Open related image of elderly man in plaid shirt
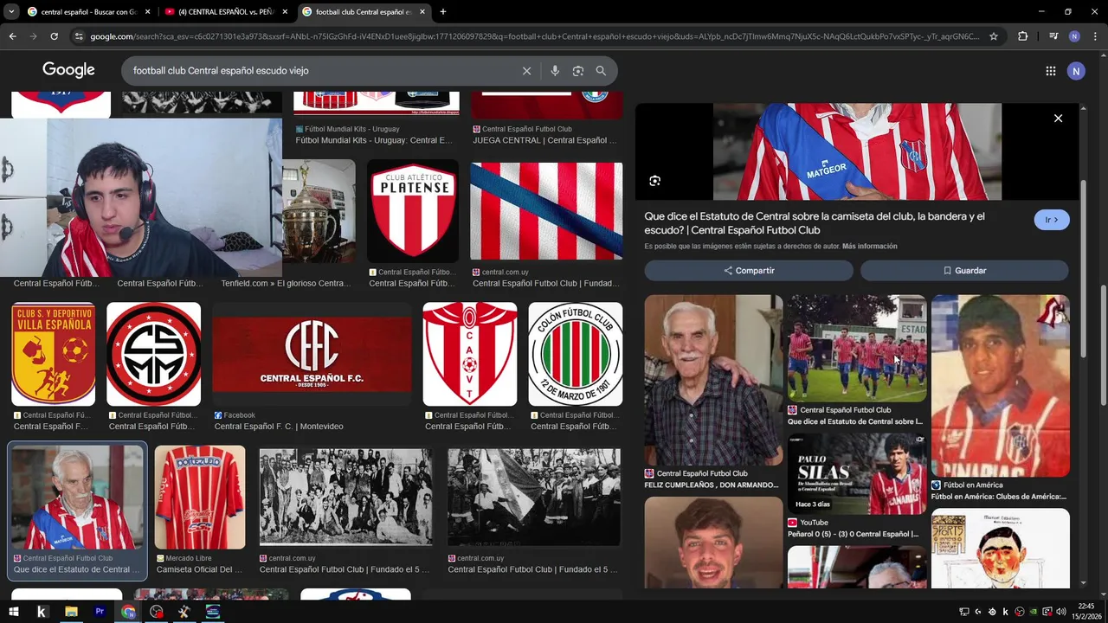 [713, 380]
